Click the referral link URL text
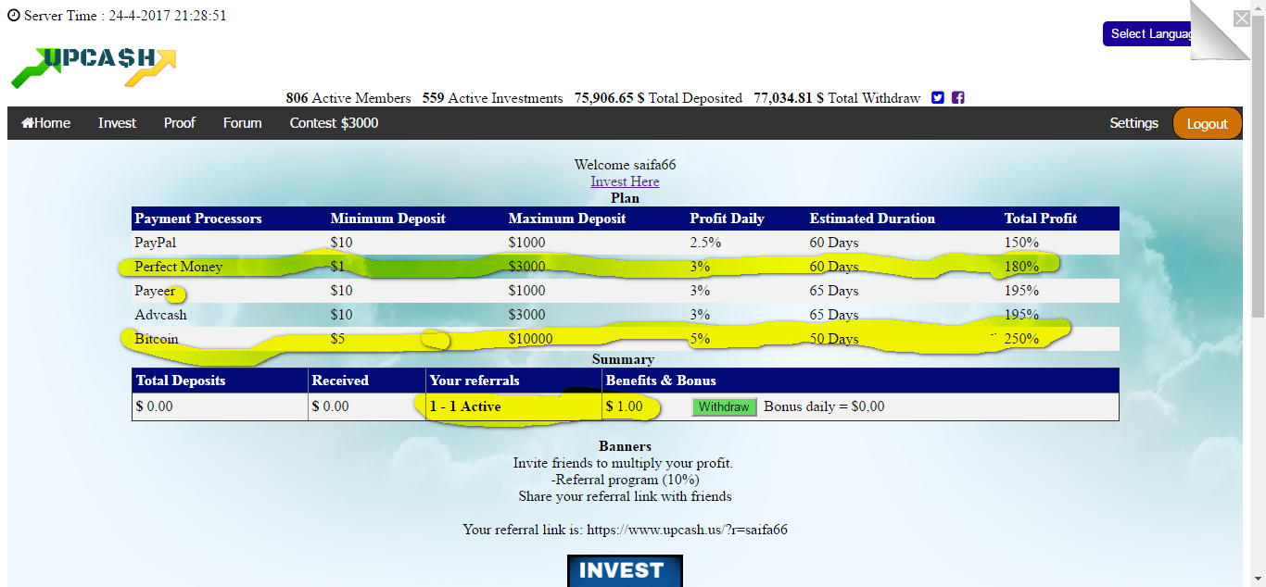This screenshot has width=1266, height=587. (687, 530)
